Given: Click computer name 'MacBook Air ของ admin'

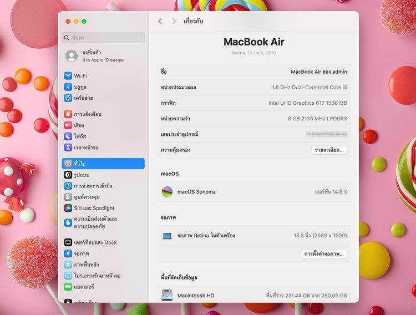Looking at the screenshot, I should (318, 72).
